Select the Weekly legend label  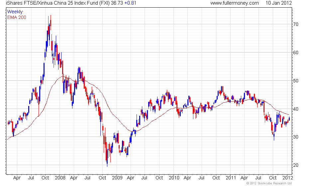coord(15,12)
